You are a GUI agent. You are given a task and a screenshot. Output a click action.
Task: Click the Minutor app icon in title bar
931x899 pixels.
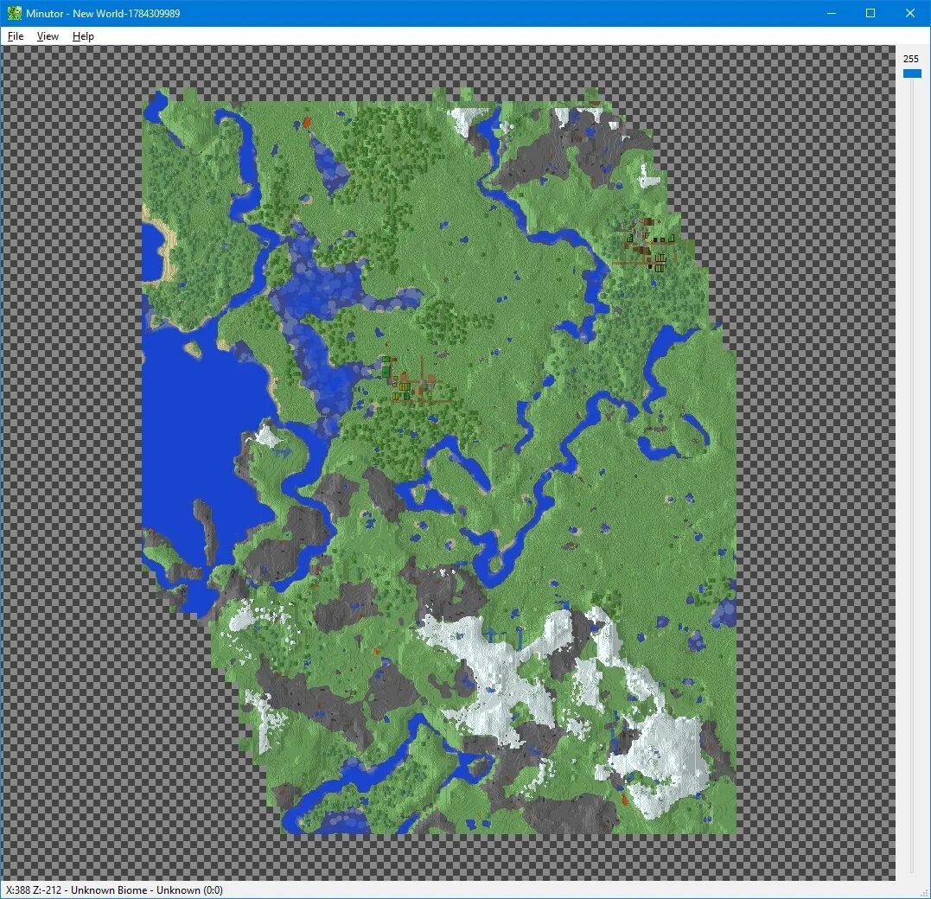point(14,13)
